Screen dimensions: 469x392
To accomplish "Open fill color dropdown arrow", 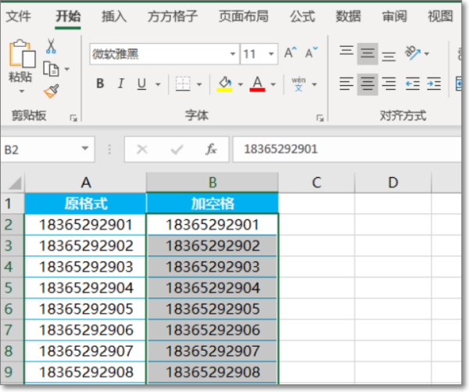I will pyautogui.click(x=241, y=84).
